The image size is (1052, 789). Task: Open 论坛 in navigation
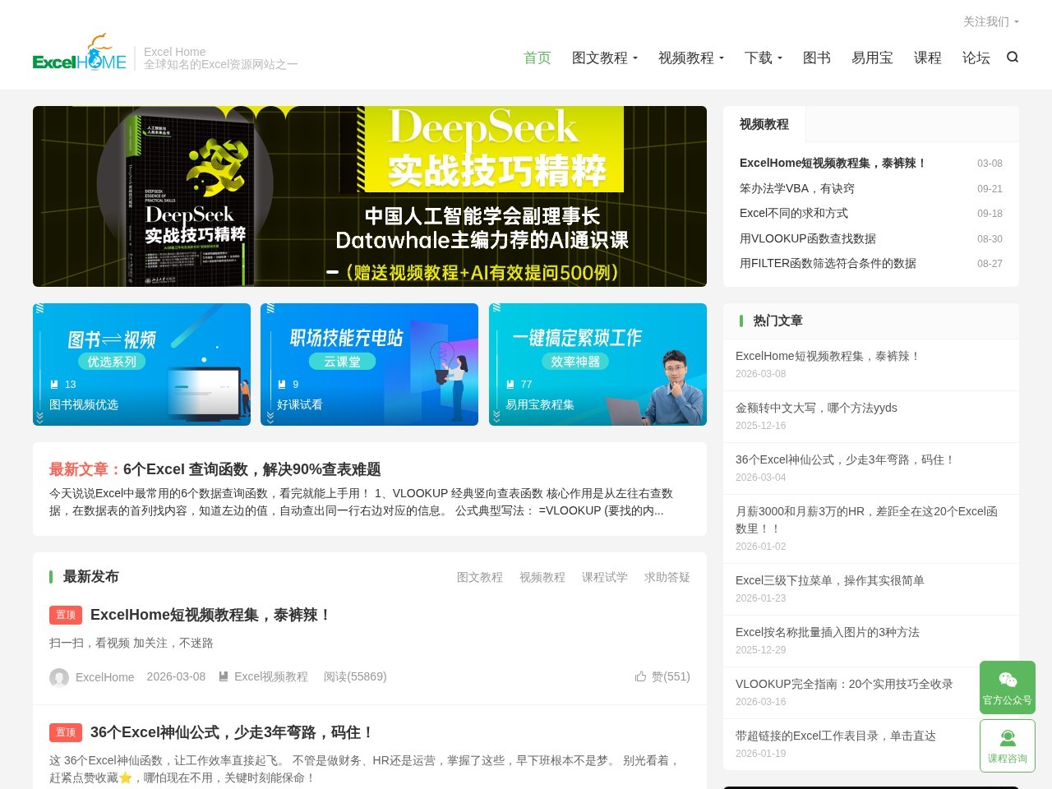[x=976, y=58]
